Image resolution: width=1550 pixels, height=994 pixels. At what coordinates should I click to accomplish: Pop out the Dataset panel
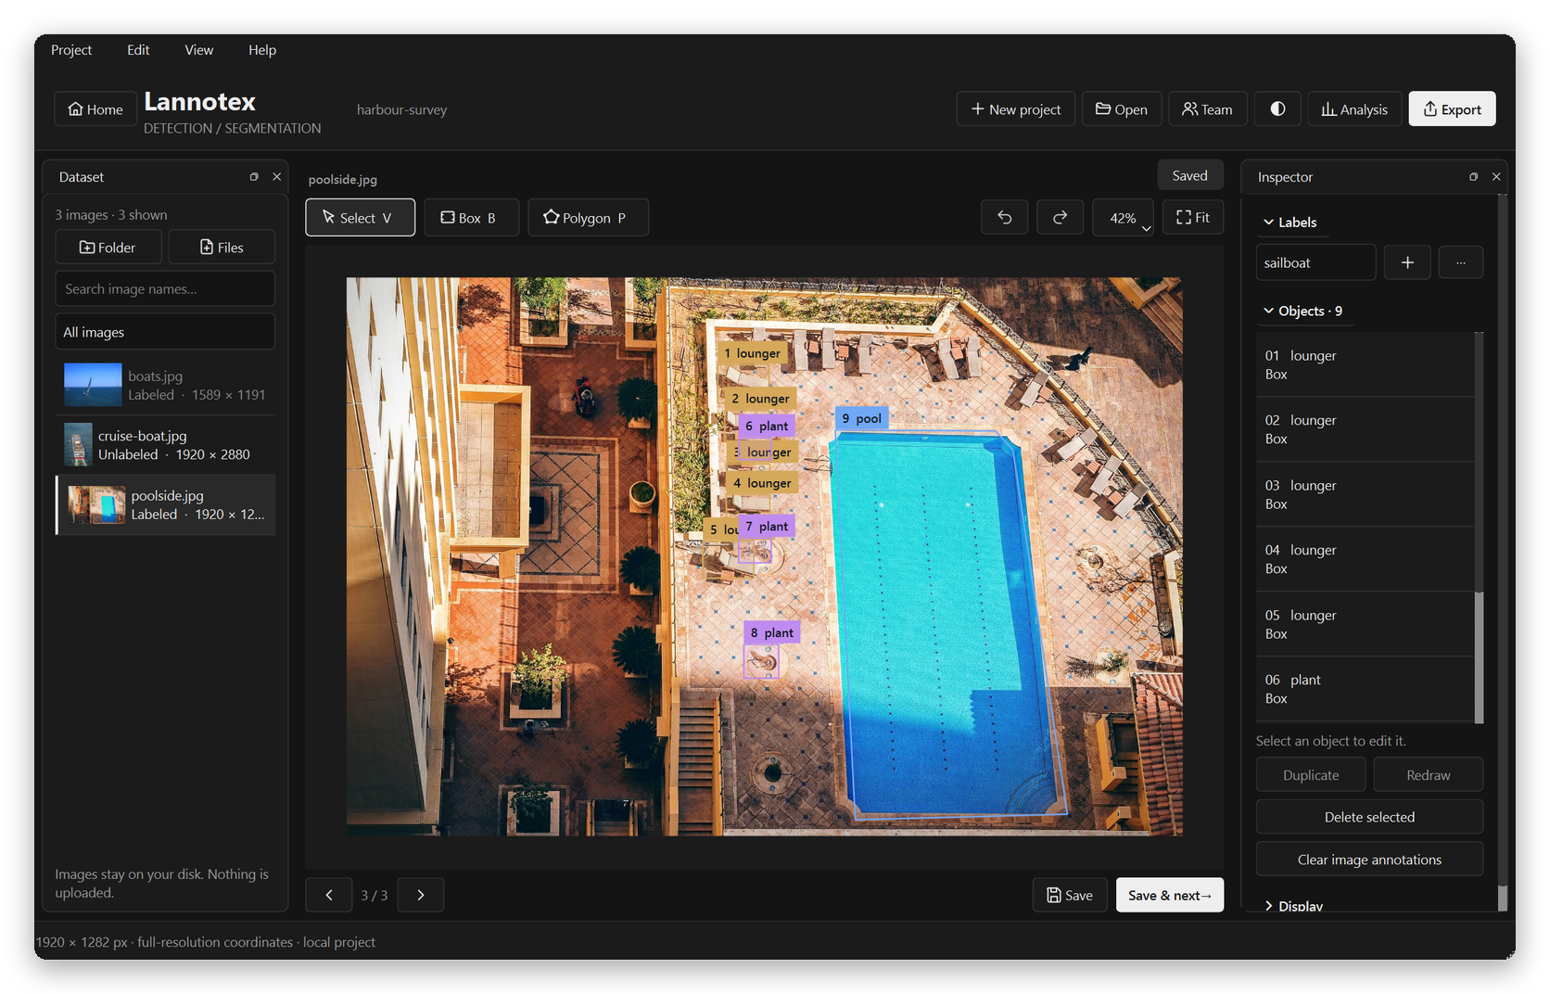pyautogui.click(x=254, y=176)
